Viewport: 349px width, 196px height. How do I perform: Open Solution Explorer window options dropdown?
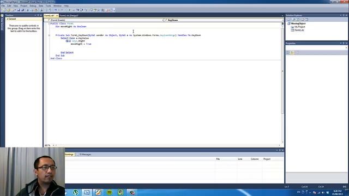pos(341,15)
